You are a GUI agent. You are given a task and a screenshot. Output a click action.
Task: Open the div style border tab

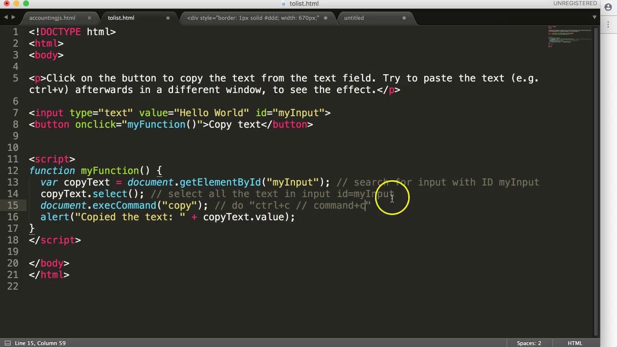253,18
